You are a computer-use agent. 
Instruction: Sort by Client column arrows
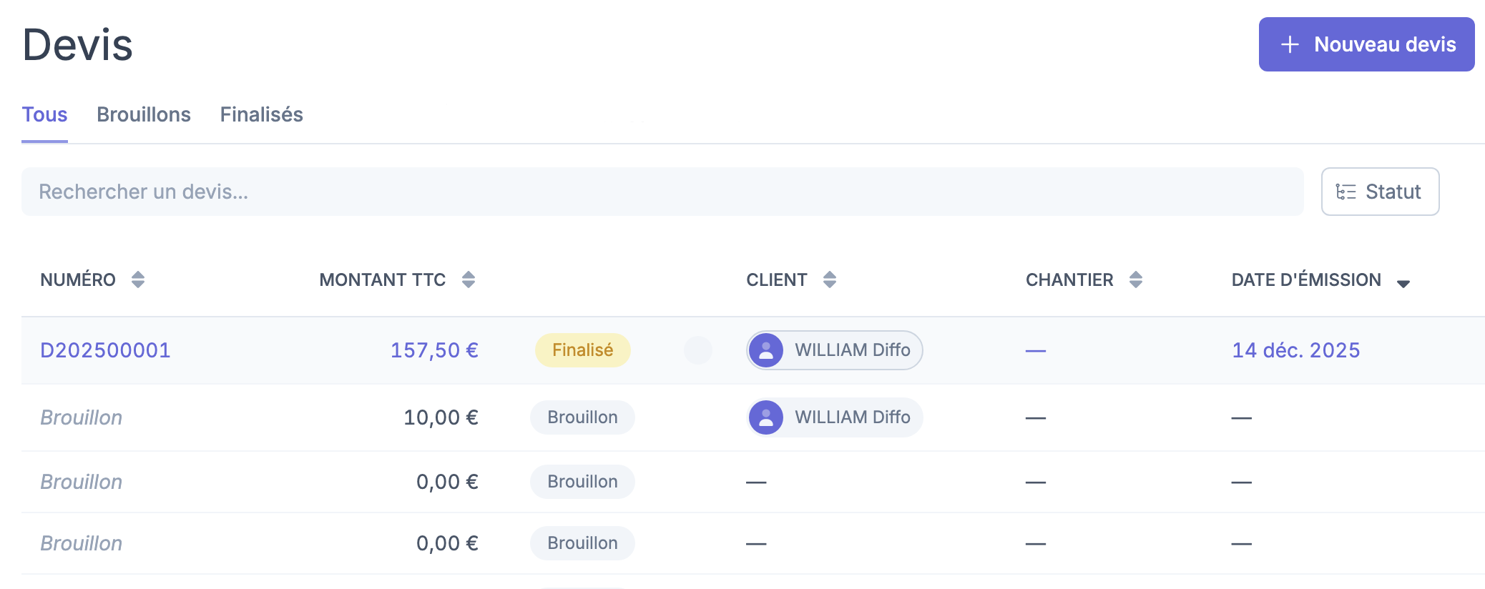click(x=830, y=279)
